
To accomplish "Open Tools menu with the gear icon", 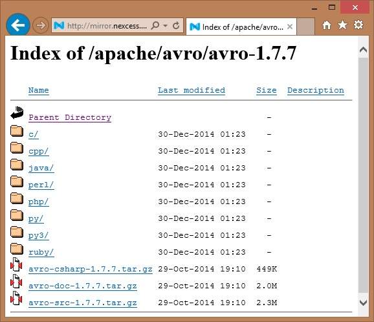I will point(358,25).
